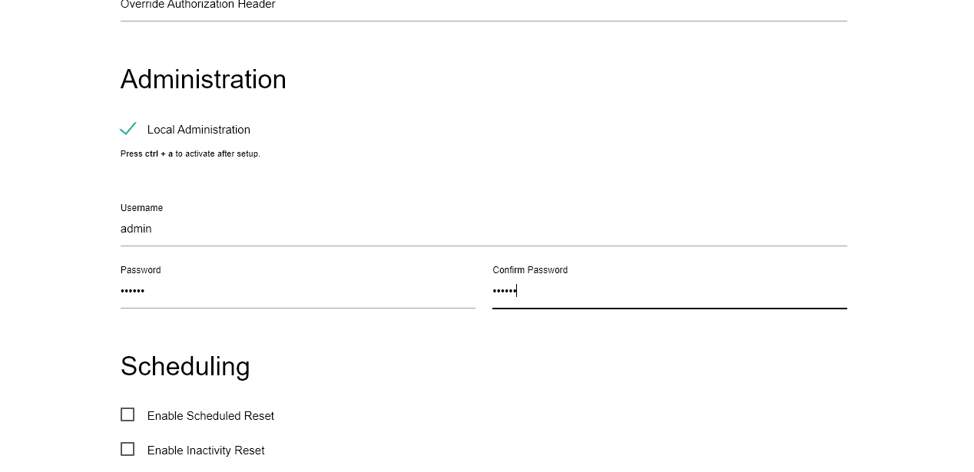Uncheck the Local Administration checkmark

[128, 129]
